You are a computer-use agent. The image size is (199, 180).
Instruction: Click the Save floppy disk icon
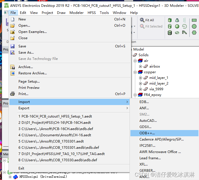point(12,46)
